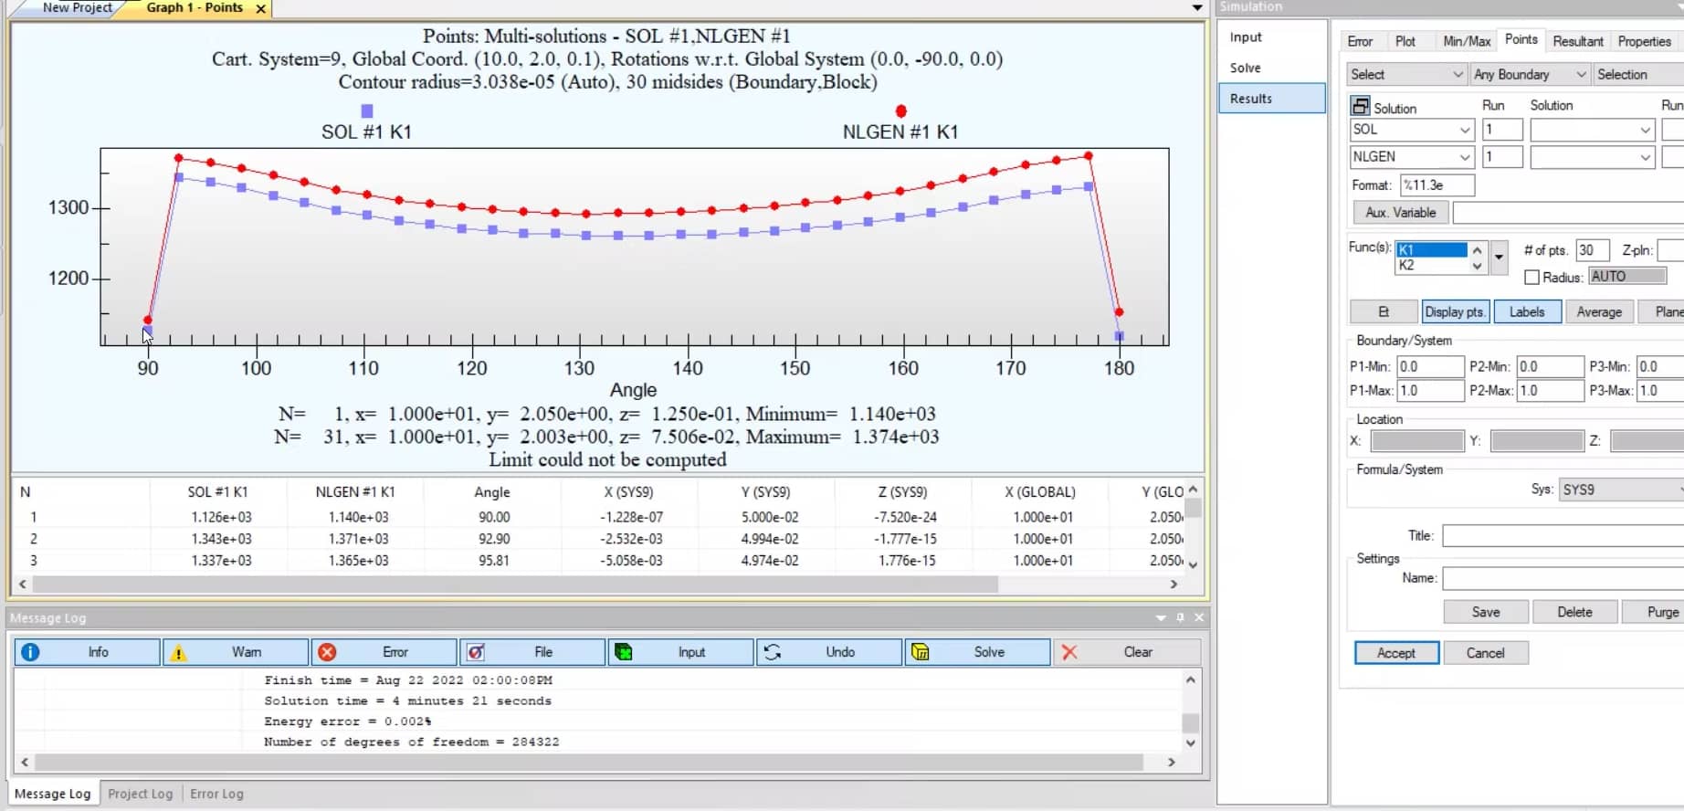Click the Info filter icon in Message Log
The height and width of the screenshot is (811, 1684).
point(30,652)
